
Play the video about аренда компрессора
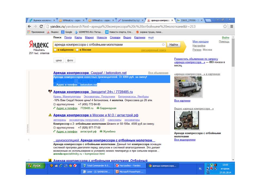[179, 124]
